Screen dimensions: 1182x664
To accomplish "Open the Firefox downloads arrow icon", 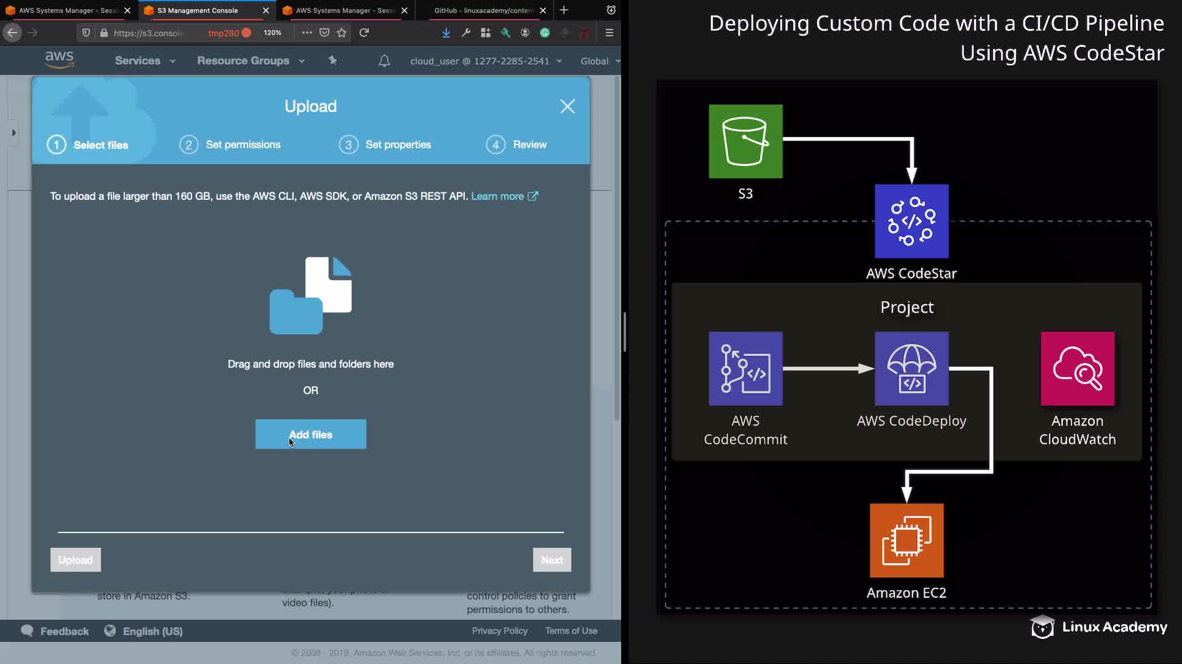I will (x=446, y=33).
